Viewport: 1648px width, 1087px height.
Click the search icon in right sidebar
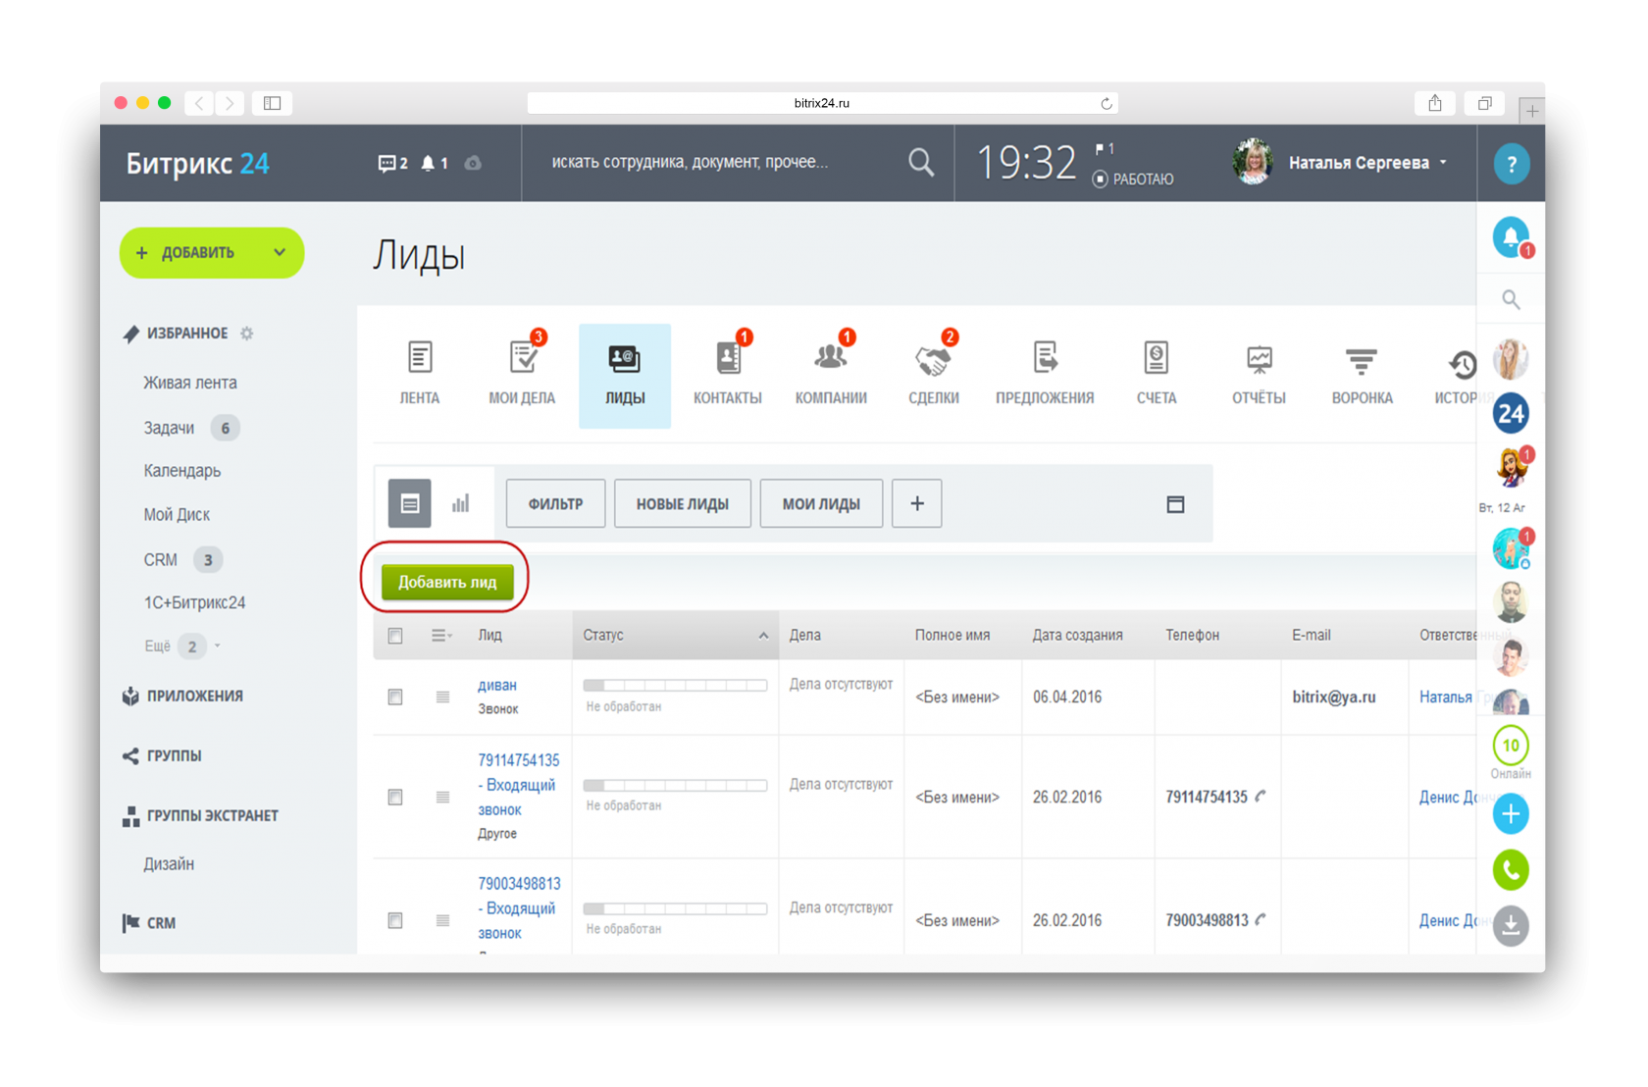1511,300
